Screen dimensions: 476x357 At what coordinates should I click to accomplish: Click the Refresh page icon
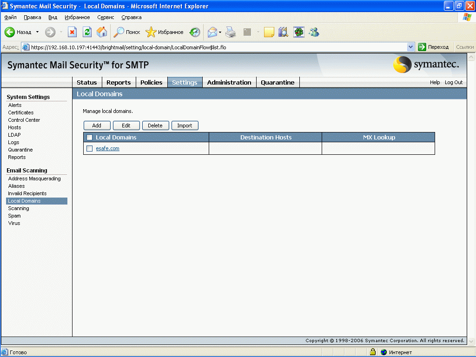[87, 32]
